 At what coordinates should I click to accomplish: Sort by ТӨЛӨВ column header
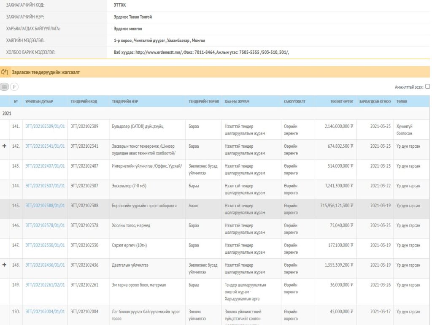point(402,101)
